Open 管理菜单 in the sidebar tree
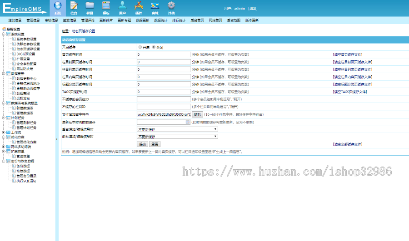This screenshot has width=409, height=241. click(23, 156)
